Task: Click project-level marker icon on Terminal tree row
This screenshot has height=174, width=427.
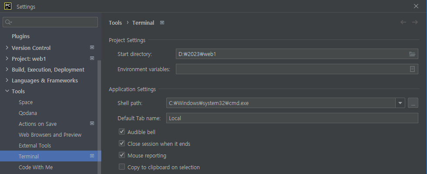Action: click(x=92, y=156)
